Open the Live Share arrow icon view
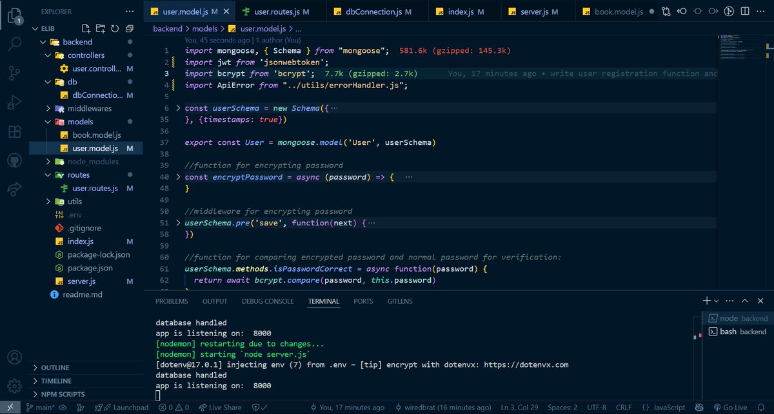Screen dimensions: 774x414 [14, 189]
